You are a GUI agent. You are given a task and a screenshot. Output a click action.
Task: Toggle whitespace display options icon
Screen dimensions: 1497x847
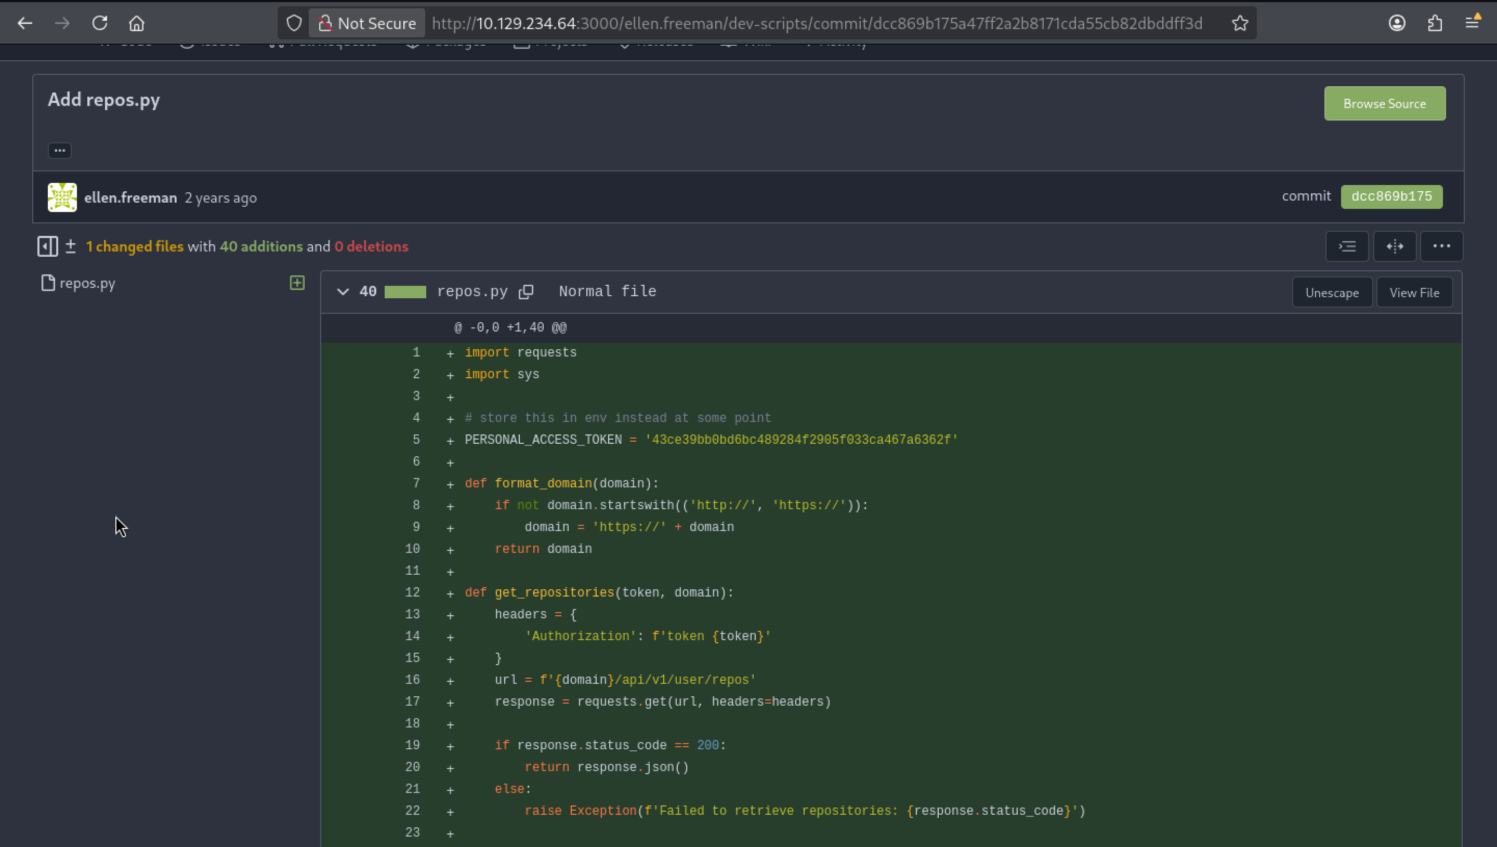click(x=1347, y=246)
